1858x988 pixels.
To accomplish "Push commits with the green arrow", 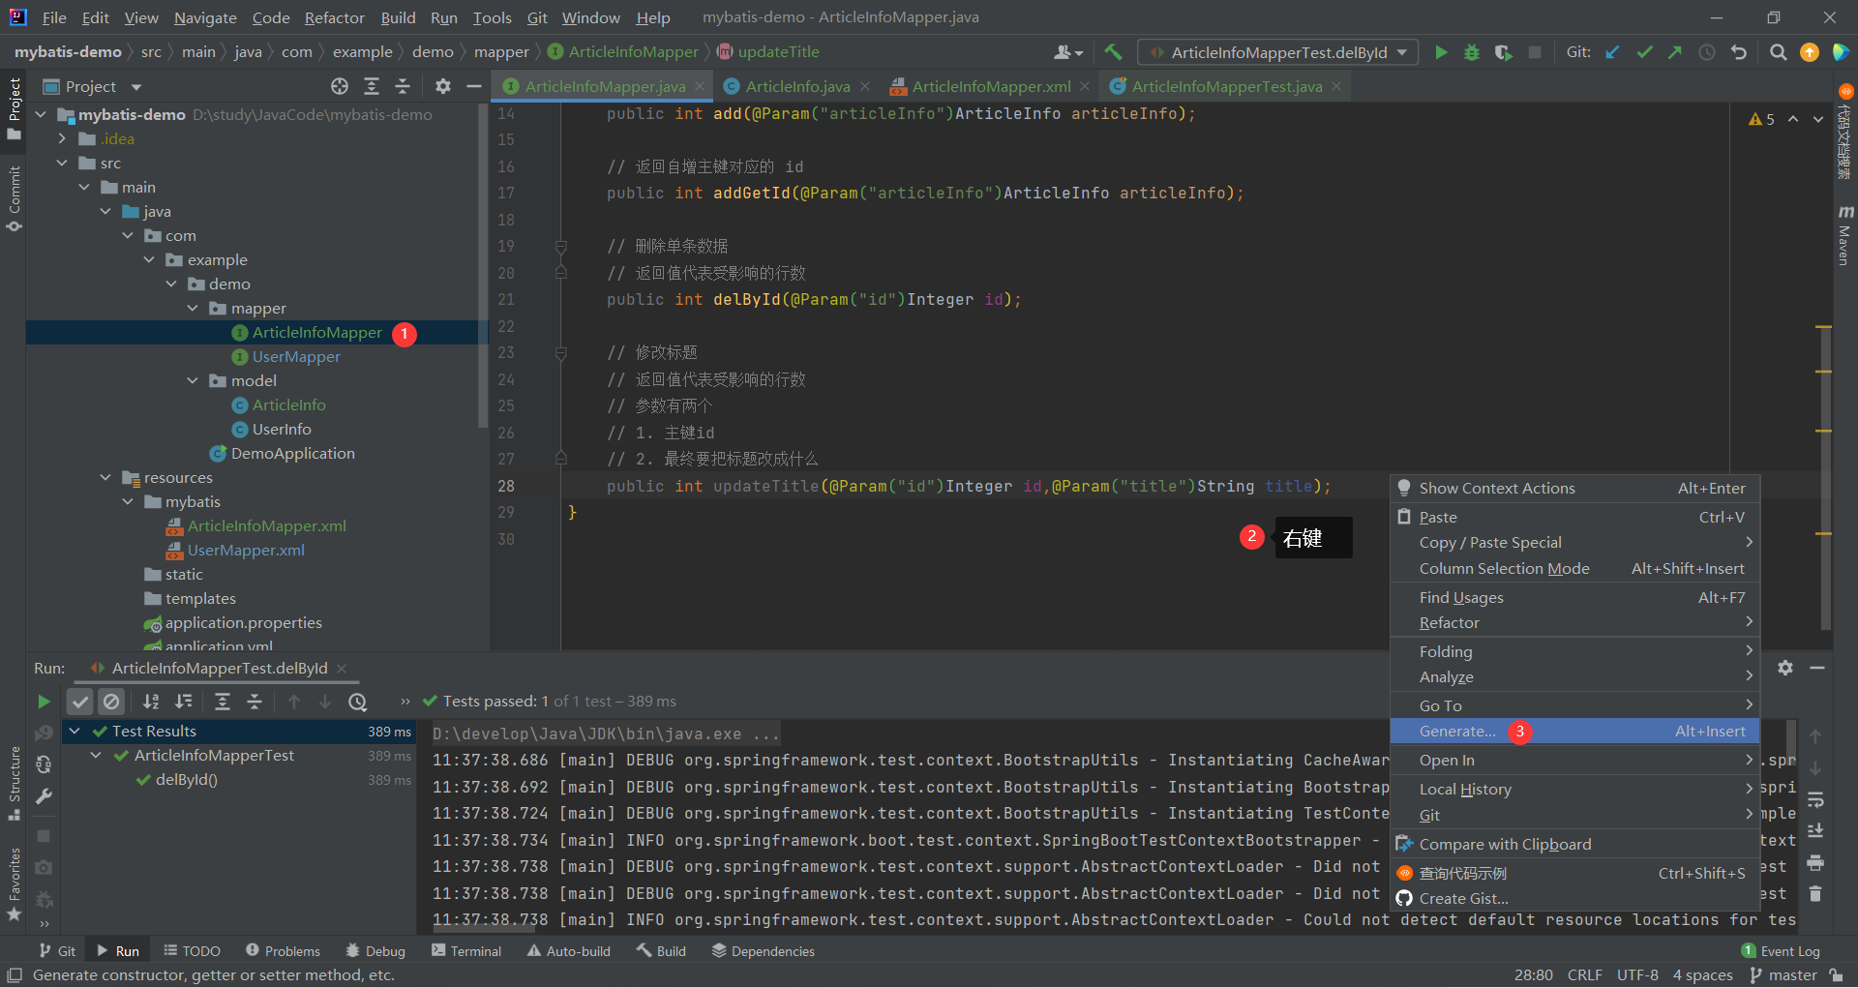I will tap(1675, 52).
